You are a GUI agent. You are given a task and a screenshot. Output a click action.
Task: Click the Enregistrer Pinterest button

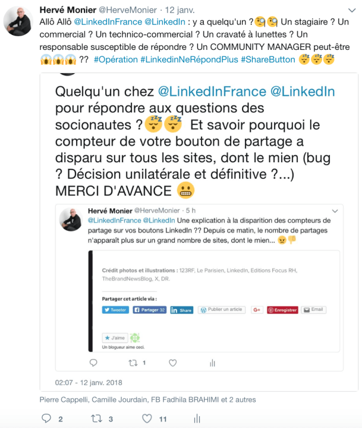[x=282, y=310]
